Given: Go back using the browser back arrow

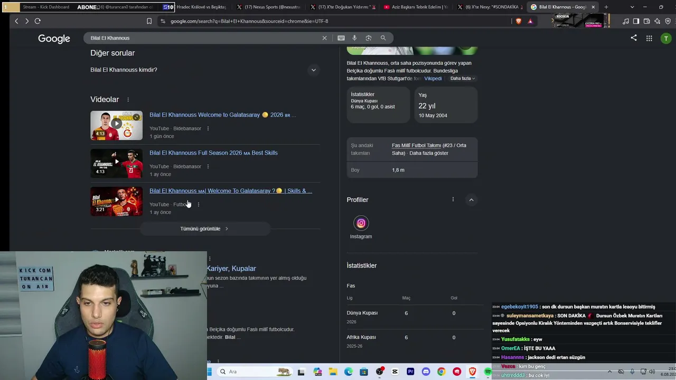Looking at the screenshot, I should pyautogui.click(x=16, y=21).
